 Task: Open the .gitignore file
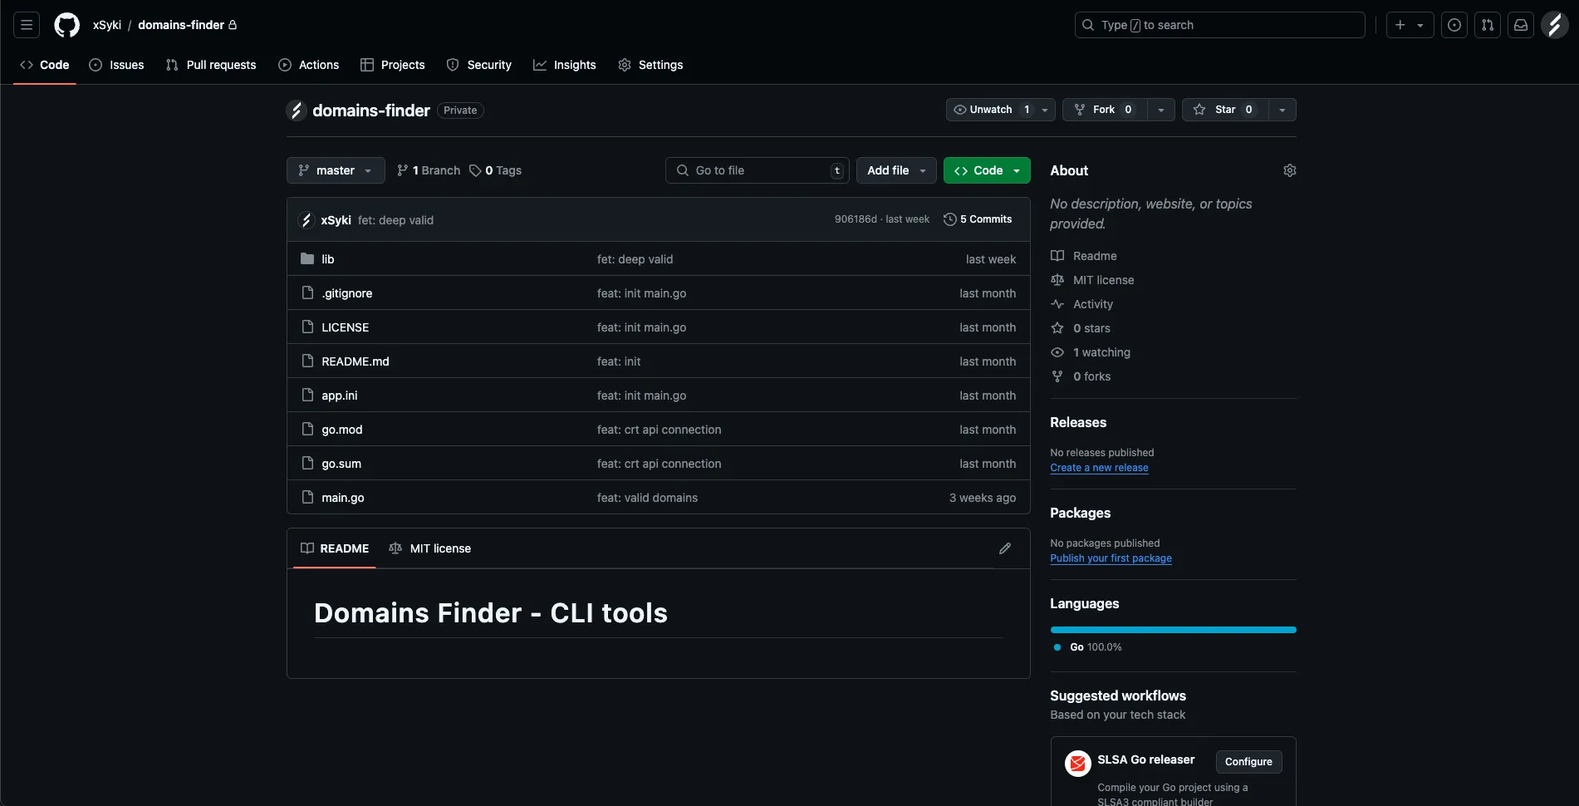point(347,293)
